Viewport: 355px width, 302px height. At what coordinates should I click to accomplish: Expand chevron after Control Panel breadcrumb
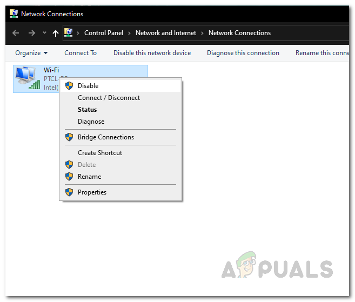point(129,33)
